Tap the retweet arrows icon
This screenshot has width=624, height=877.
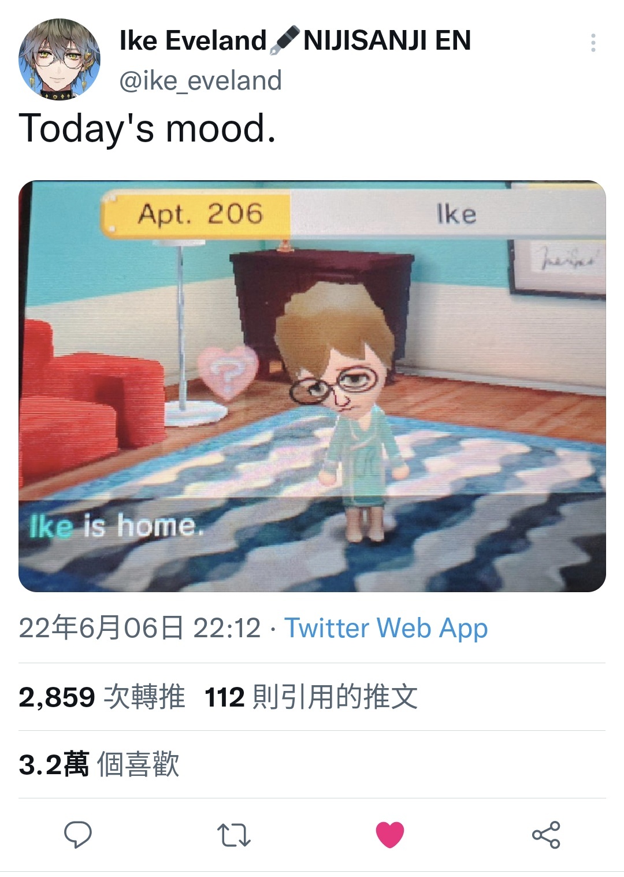click(x=233, y=835)
